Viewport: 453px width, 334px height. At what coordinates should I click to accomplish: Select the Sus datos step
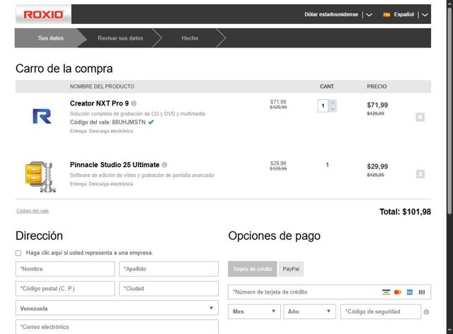[50, 38]
